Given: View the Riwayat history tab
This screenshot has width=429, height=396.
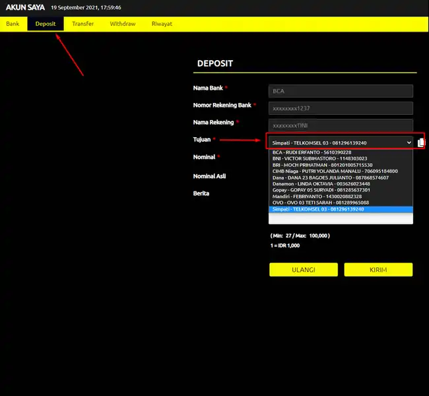Looking at the screenshot, I should coord(162,24).
